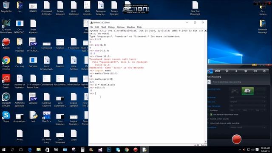The width and height of the screenshot is (272, 153).
Task: Select the Python In Hazaragi folder
Action: click(263, 27)
